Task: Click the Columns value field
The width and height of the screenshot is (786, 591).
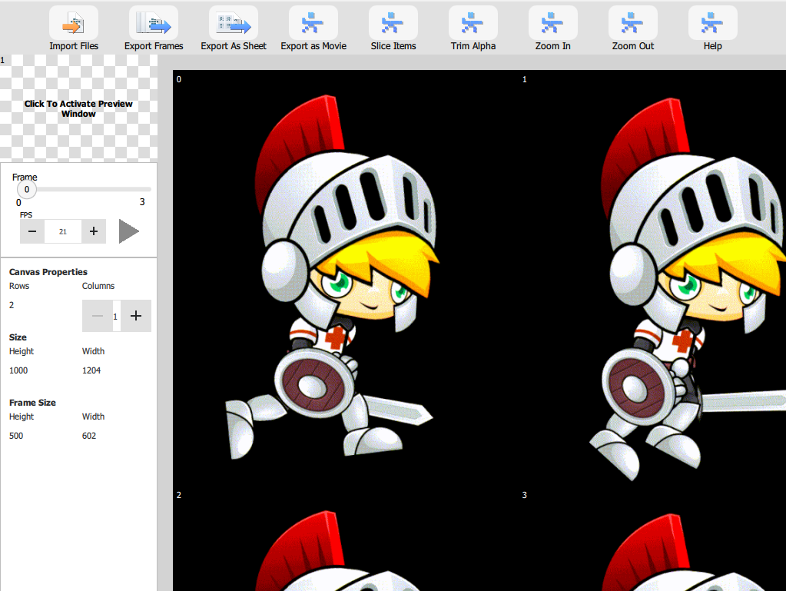Action: (116, 316)
